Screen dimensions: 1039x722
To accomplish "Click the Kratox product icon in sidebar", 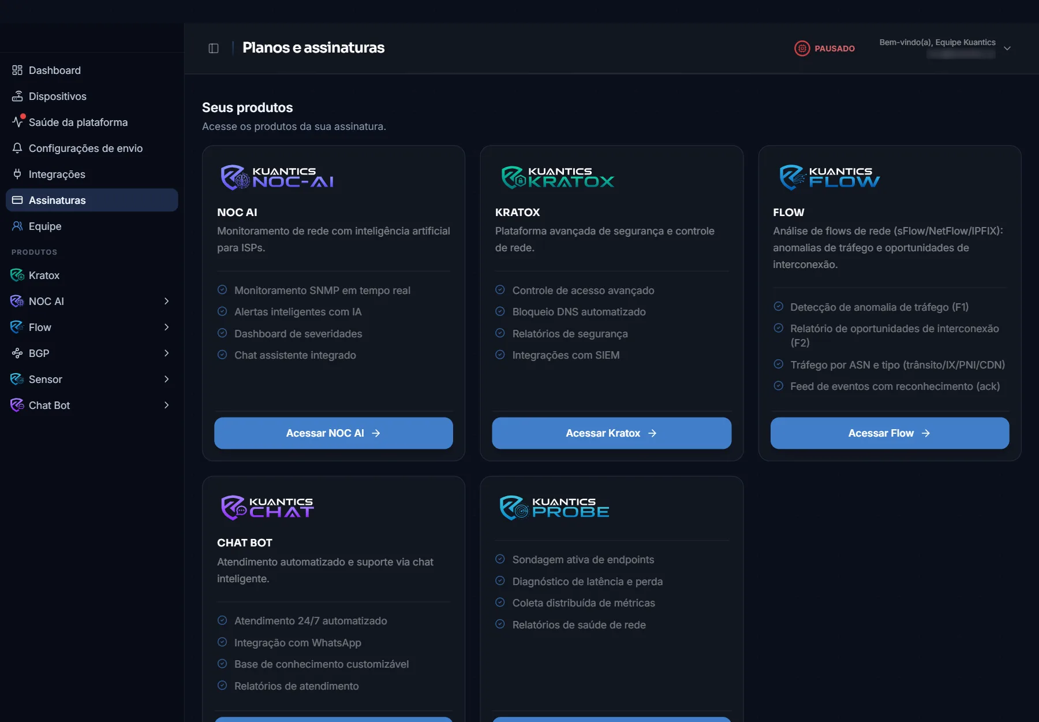I will 17,275.
